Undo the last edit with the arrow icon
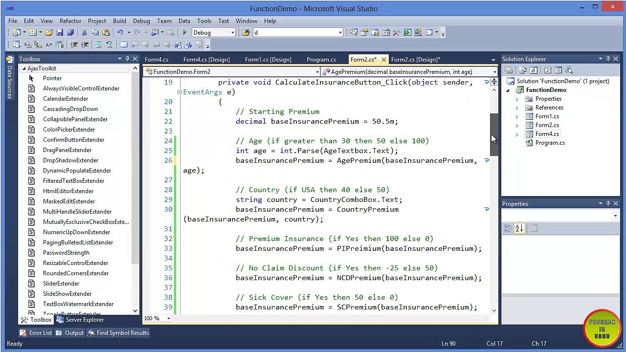 pos(120,32)
